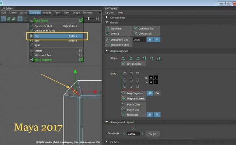Click the Distribute left arrow

click(124, 134)
